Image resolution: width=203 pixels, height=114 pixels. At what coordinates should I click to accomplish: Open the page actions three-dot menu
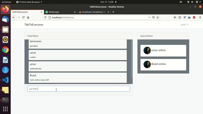[149, 17]
